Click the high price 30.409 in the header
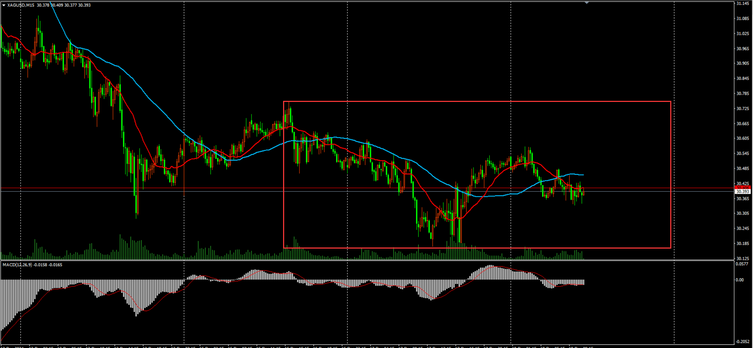This screenshot has width=753, height=348. pos(57,5)
